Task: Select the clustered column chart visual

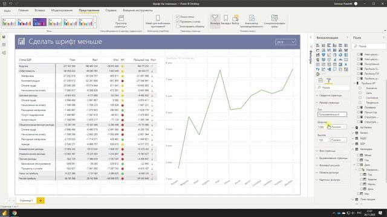Action: click(335, 45)
